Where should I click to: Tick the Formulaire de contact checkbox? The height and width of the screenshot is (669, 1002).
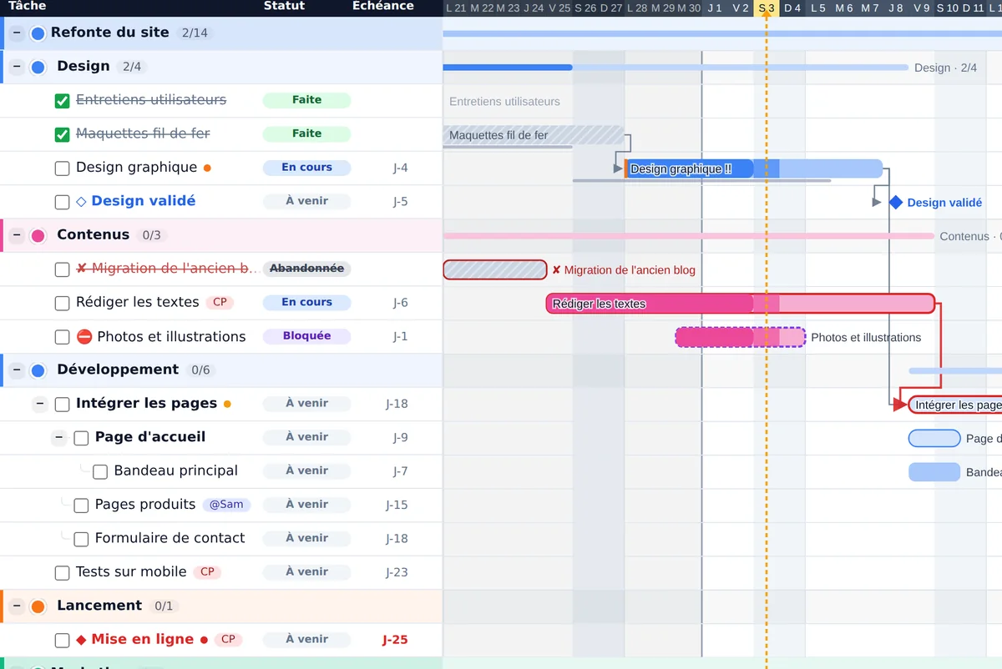pyautogui.click(x=81, y=539)
